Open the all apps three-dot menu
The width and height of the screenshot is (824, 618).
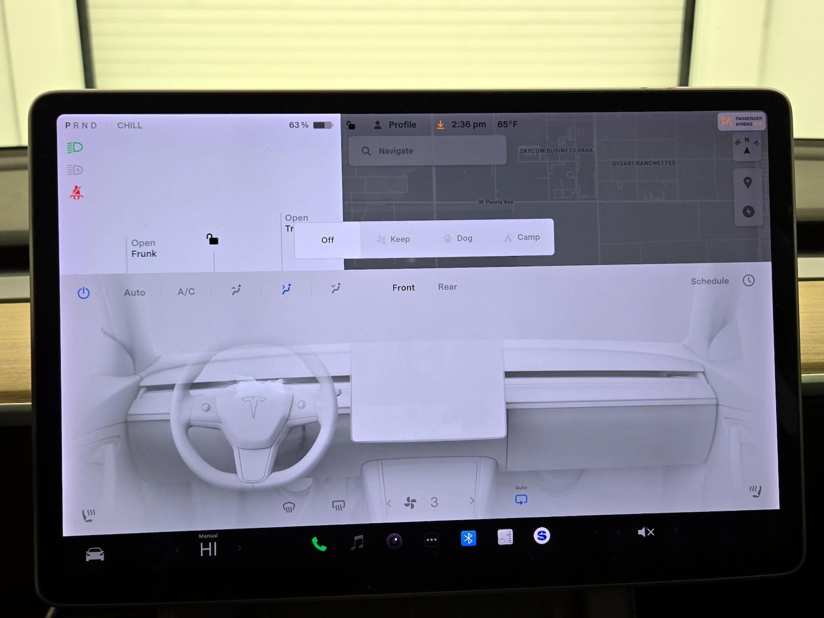(432, 540)
